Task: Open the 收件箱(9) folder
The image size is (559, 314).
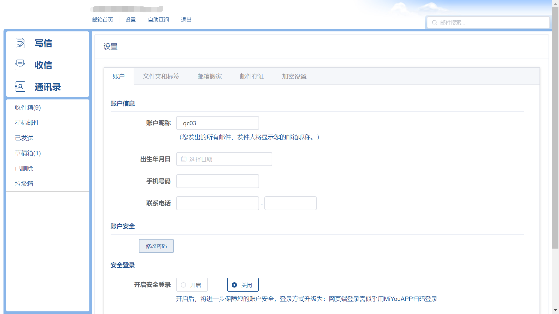Action: click(28, 108)
